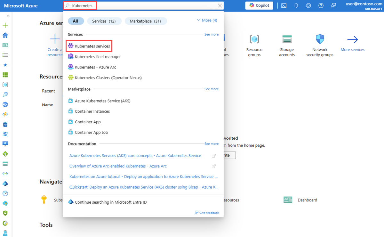Viewport: 384px width, 237px height.
Task: Open Network security groups service tile
Action: (x=320, y=45)
